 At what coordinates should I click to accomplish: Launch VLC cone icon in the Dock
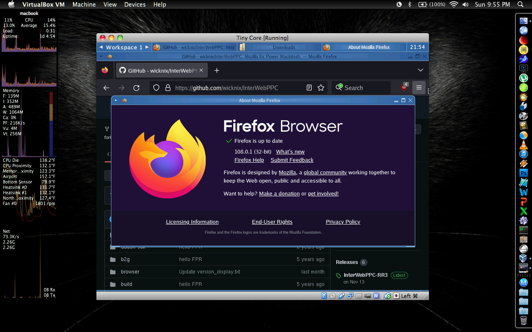tap(523, 144)
